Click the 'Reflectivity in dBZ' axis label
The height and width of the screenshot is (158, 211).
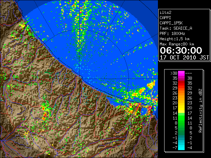pyautogui.click(x=200, y=111)
